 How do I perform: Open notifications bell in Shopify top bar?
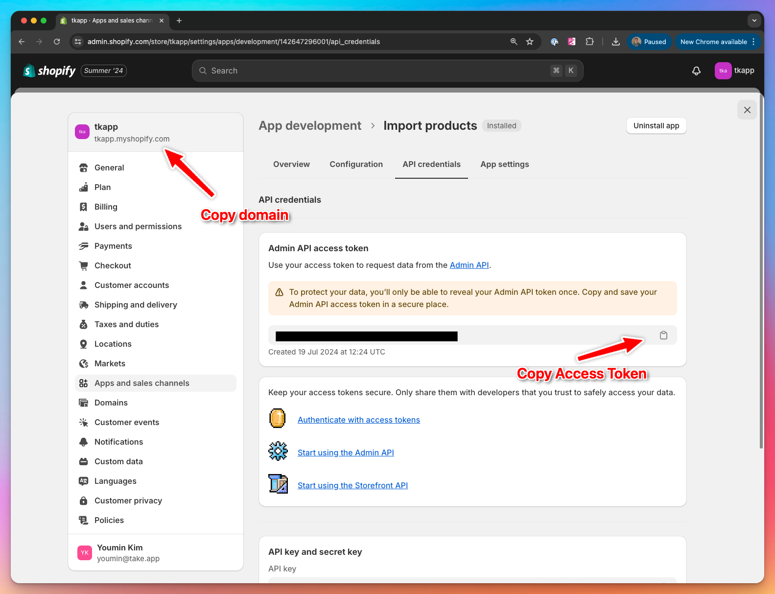[x=696, y=71]
